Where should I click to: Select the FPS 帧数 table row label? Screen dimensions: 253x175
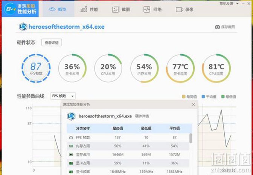point(83,138)
